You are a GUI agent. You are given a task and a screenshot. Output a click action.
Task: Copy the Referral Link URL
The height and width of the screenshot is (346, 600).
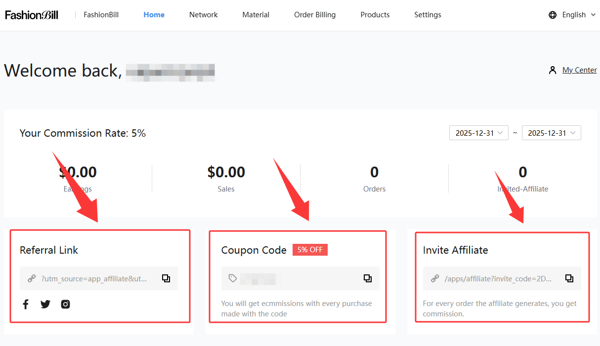click(166, 278)
